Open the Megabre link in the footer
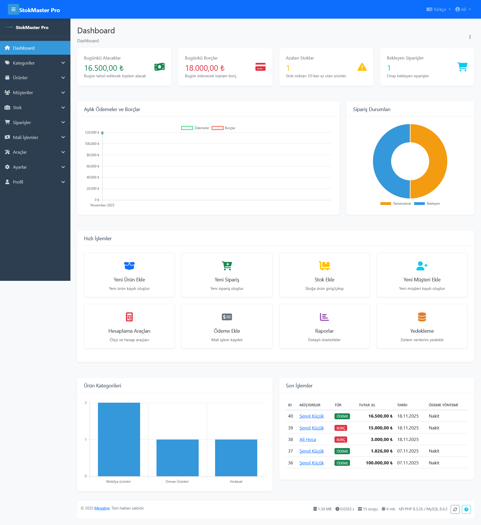 [x=102, y=508]
